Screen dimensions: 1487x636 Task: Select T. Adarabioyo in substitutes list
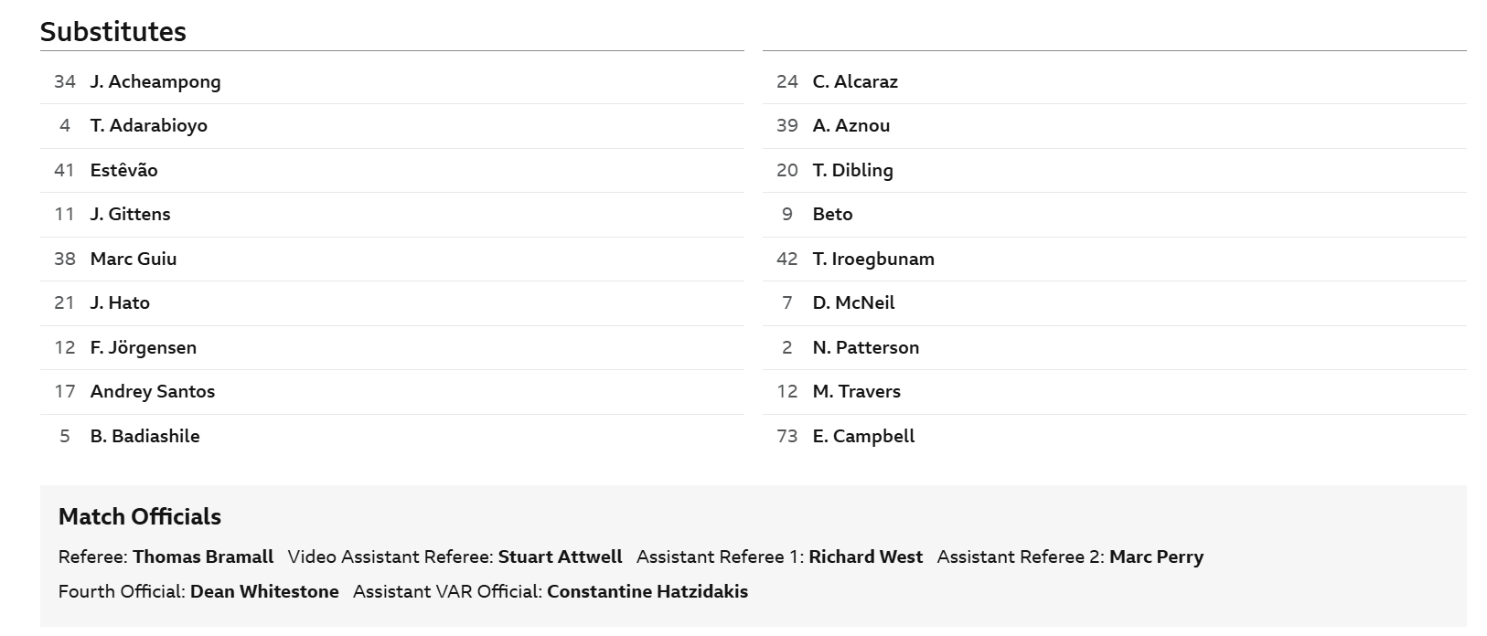click(148, 125)
